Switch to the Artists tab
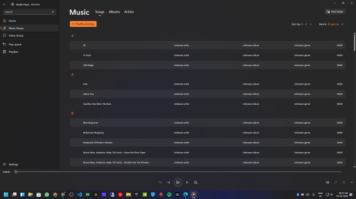 pos(129,12)
